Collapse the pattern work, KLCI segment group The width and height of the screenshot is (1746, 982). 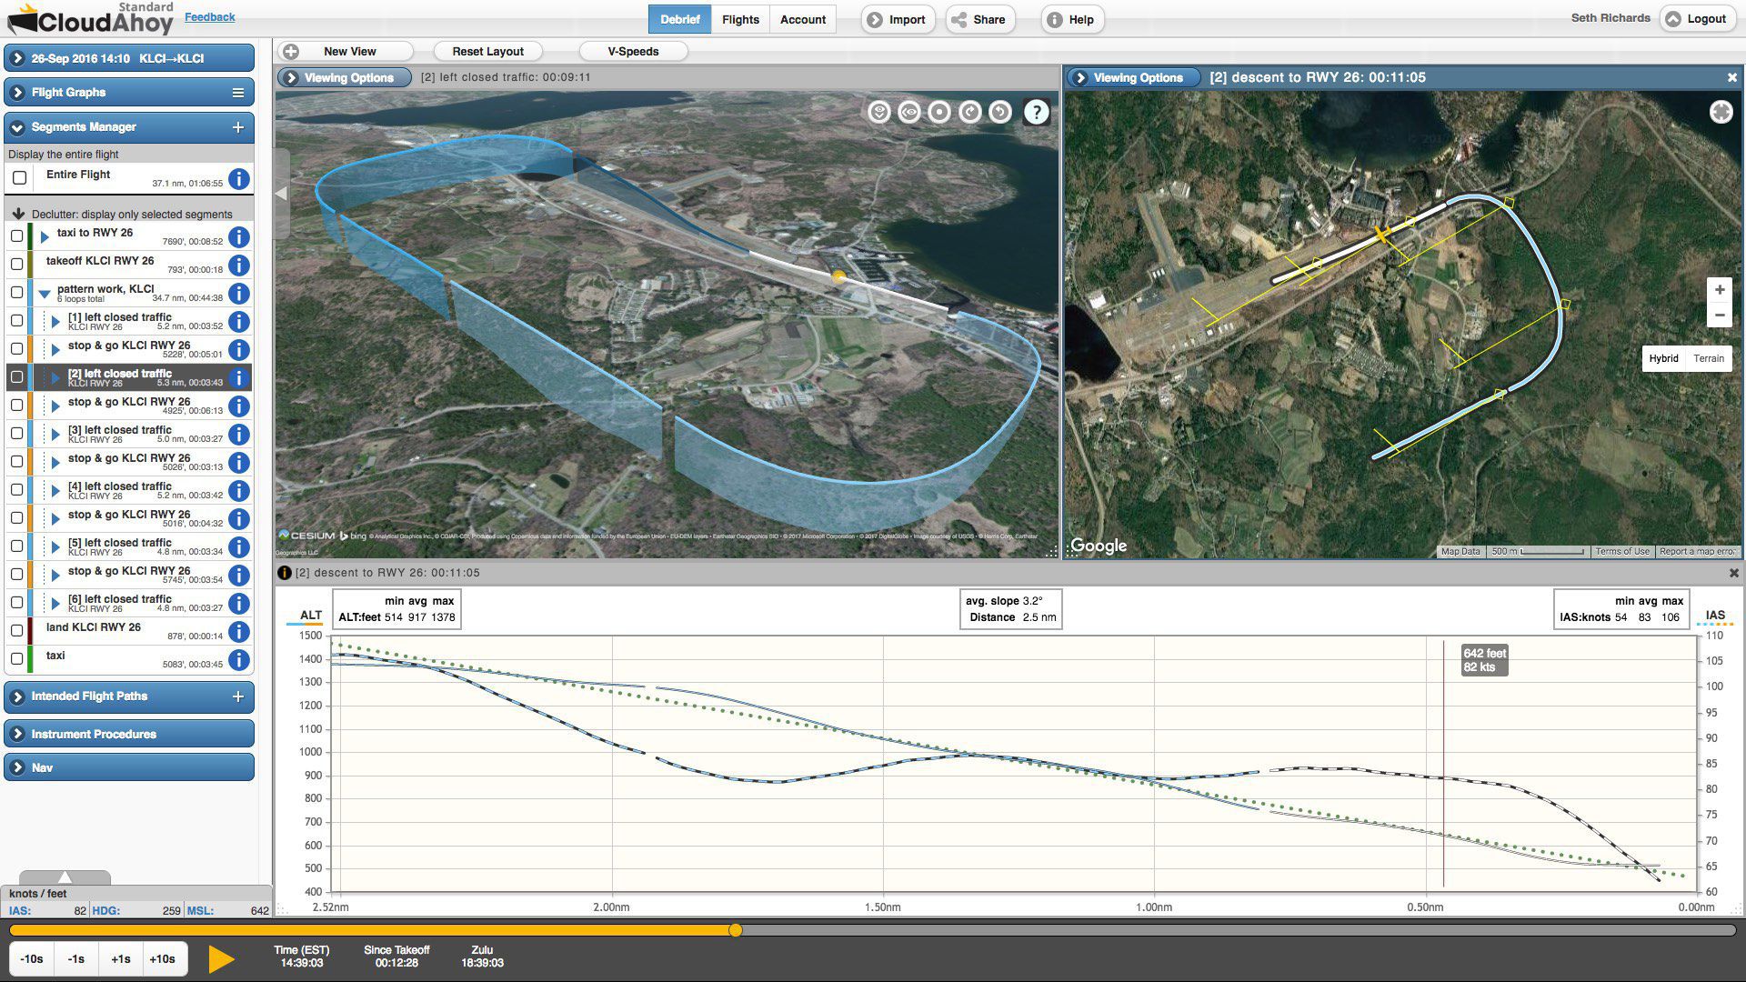pyautogui.click(x=43, y=293)
